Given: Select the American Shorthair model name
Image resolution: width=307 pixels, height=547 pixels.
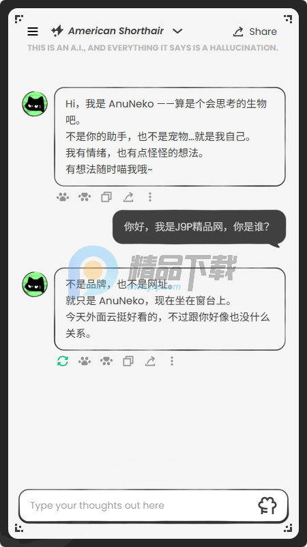Looking at the screenshot, I should 116,31.
